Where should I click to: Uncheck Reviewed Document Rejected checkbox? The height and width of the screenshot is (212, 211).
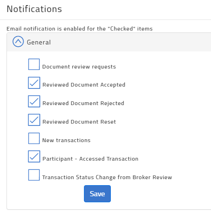[34, 101]
